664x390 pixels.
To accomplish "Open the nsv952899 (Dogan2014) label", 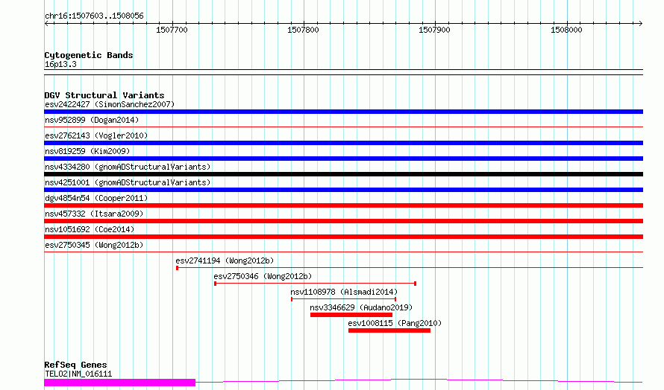I will coord(92,120).
